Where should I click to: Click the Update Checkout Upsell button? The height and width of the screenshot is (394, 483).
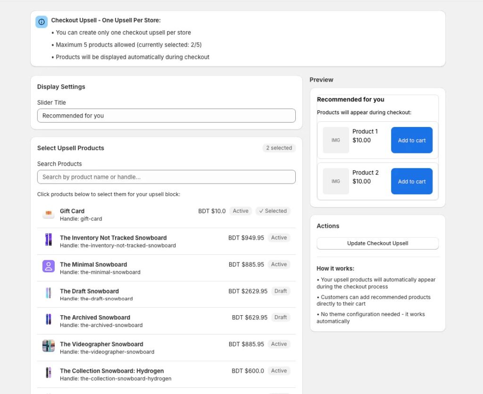coord(377,243)
